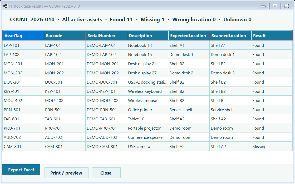Select AssetTag cell LAP-102
Screen dimensions: 295x184
23,54
